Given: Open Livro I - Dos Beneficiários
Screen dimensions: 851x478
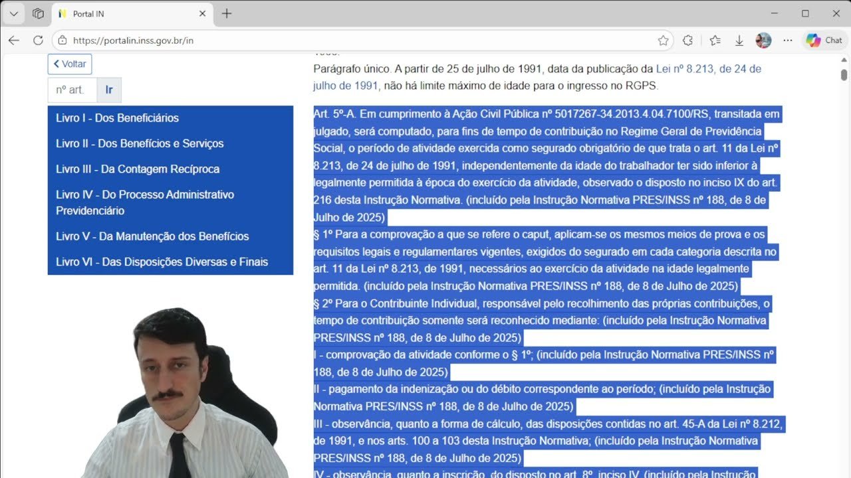Looking at the screenshot, I should click(170, 118).
